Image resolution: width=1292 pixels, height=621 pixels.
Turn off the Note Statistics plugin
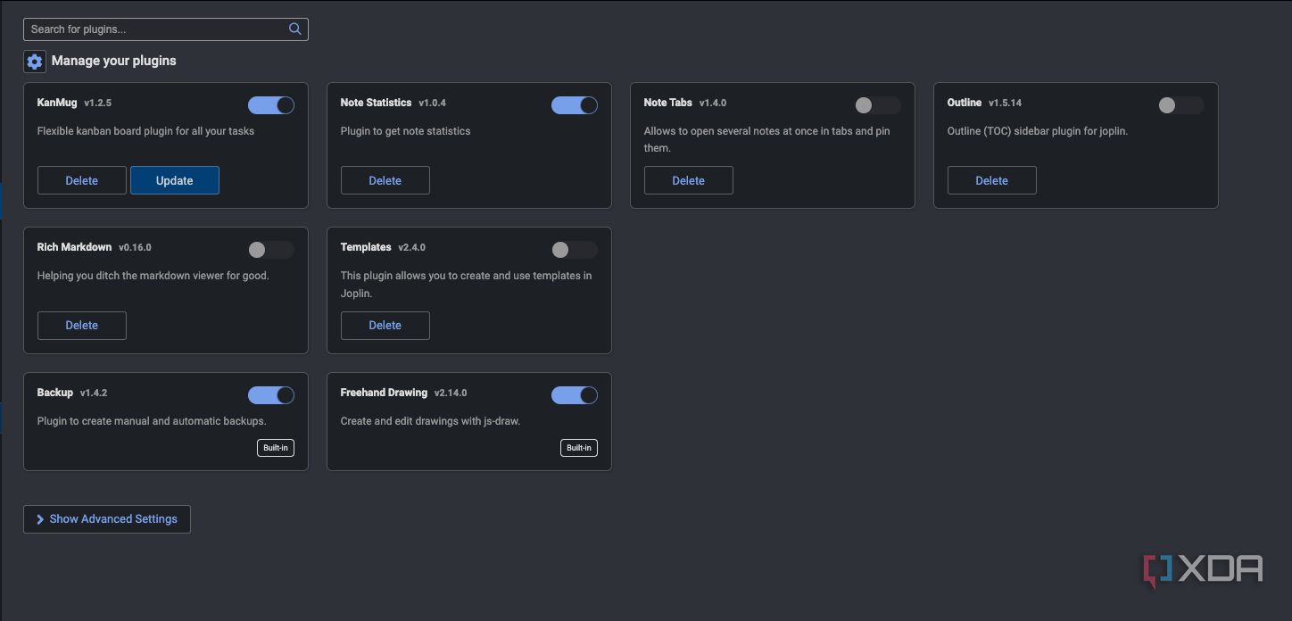(575, 104)
